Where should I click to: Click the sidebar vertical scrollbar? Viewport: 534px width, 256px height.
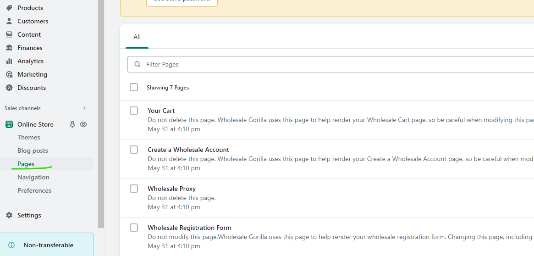101,115
